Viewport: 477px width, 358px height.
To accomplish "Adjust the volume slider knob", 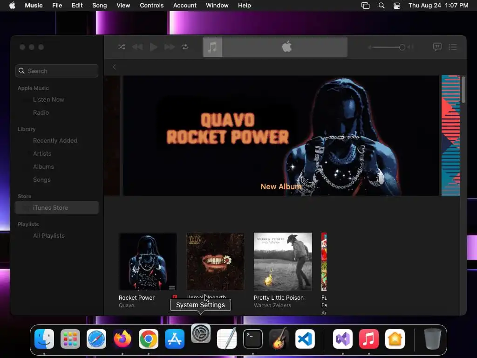I will 402,47.
